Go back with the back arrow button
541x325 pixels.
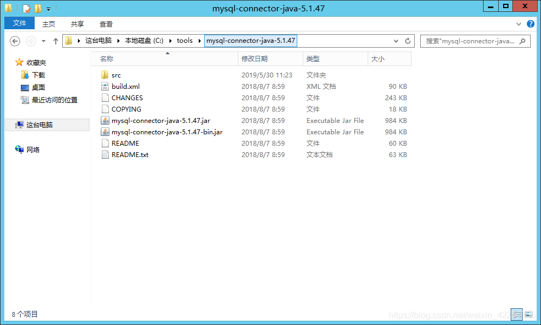pos(15,41)
